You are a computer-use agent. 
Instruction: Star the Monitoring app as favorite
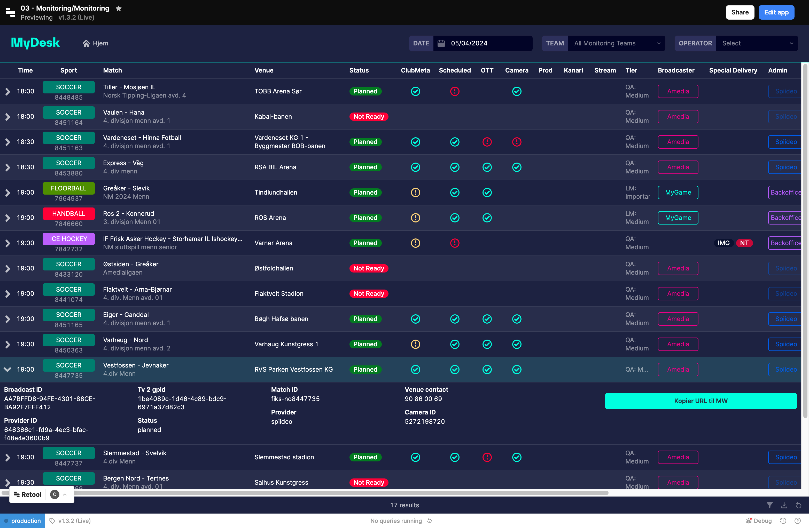[119, 8]
